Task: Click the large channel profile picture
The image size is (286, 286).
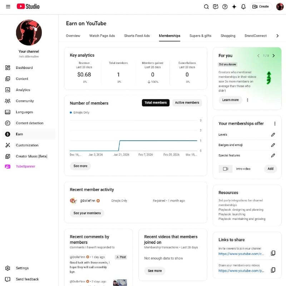Action: 29,32
